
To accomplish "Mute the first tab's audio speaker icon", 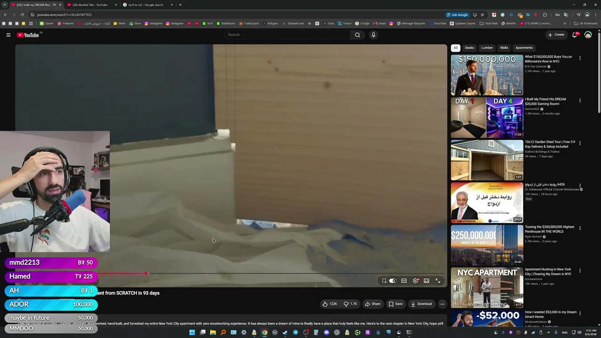I will coord(54,5).
